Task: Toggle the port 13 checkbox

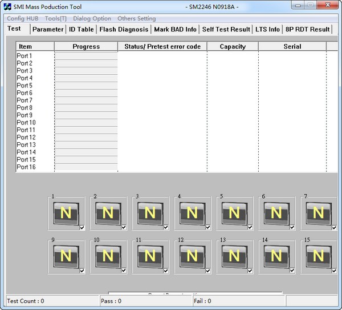Action: (251, 271)
